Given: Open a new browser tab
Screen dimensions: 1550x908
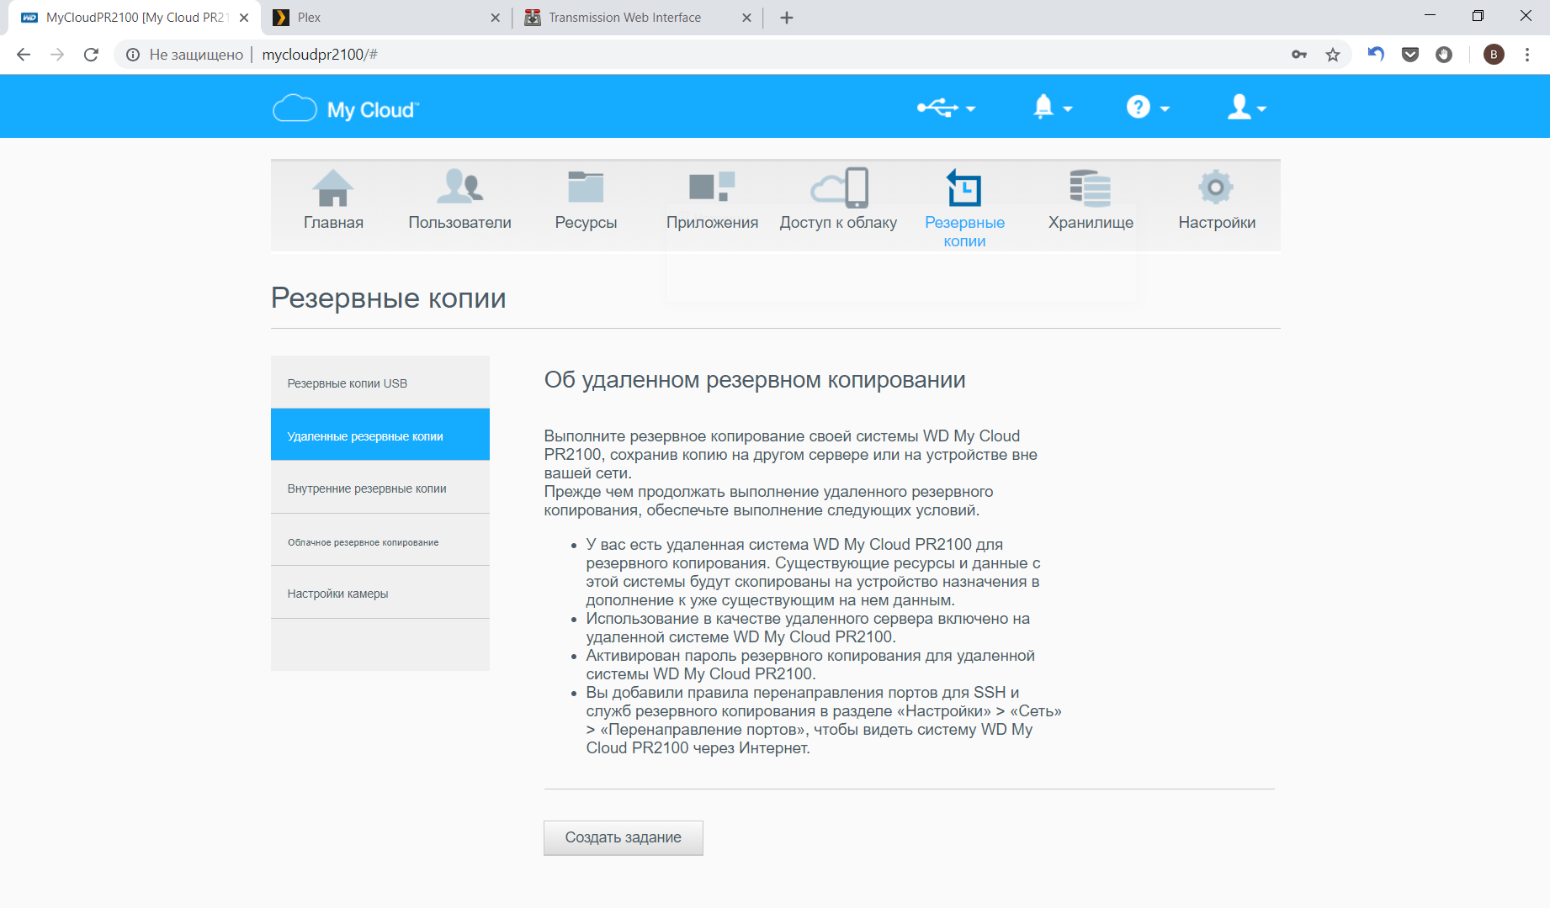Looking at the screenshot, I should 787,18.
